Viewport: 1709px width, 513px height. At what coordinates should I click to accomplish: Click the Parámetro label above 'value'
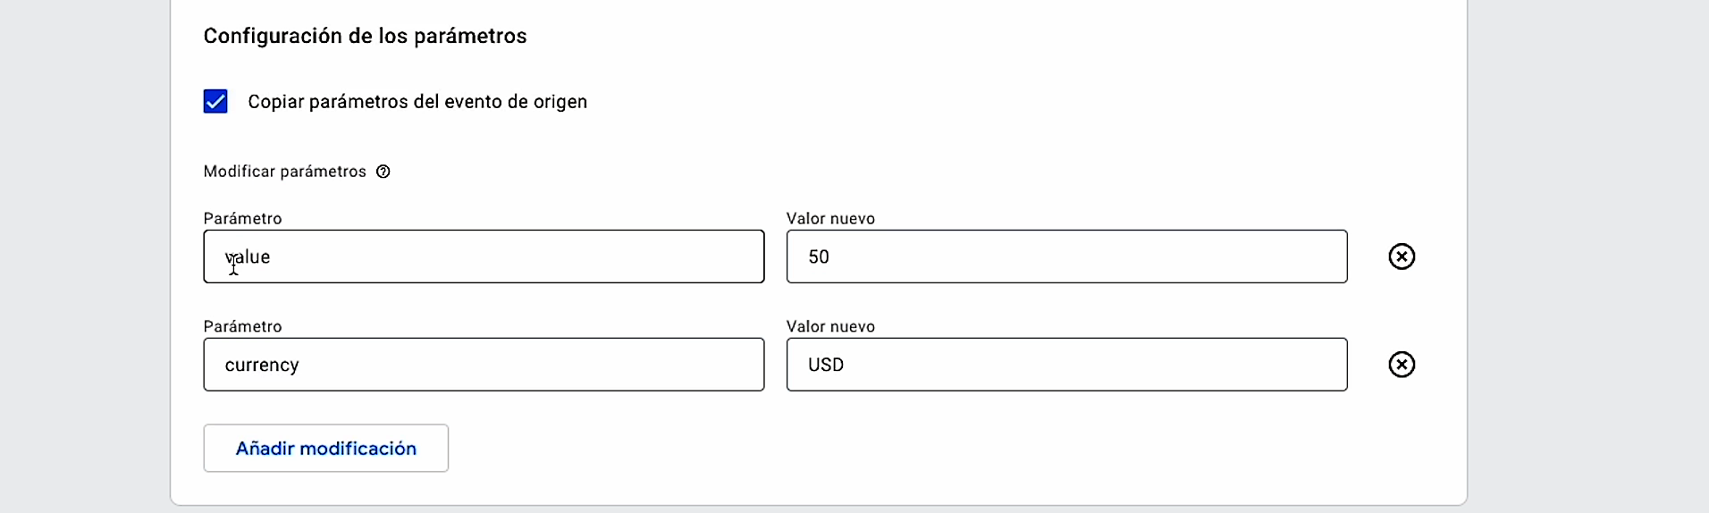[x=242, y=219]
